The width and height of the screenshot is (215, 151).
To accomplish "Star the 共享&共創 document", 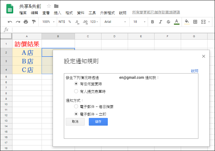I will pos(49,6).
